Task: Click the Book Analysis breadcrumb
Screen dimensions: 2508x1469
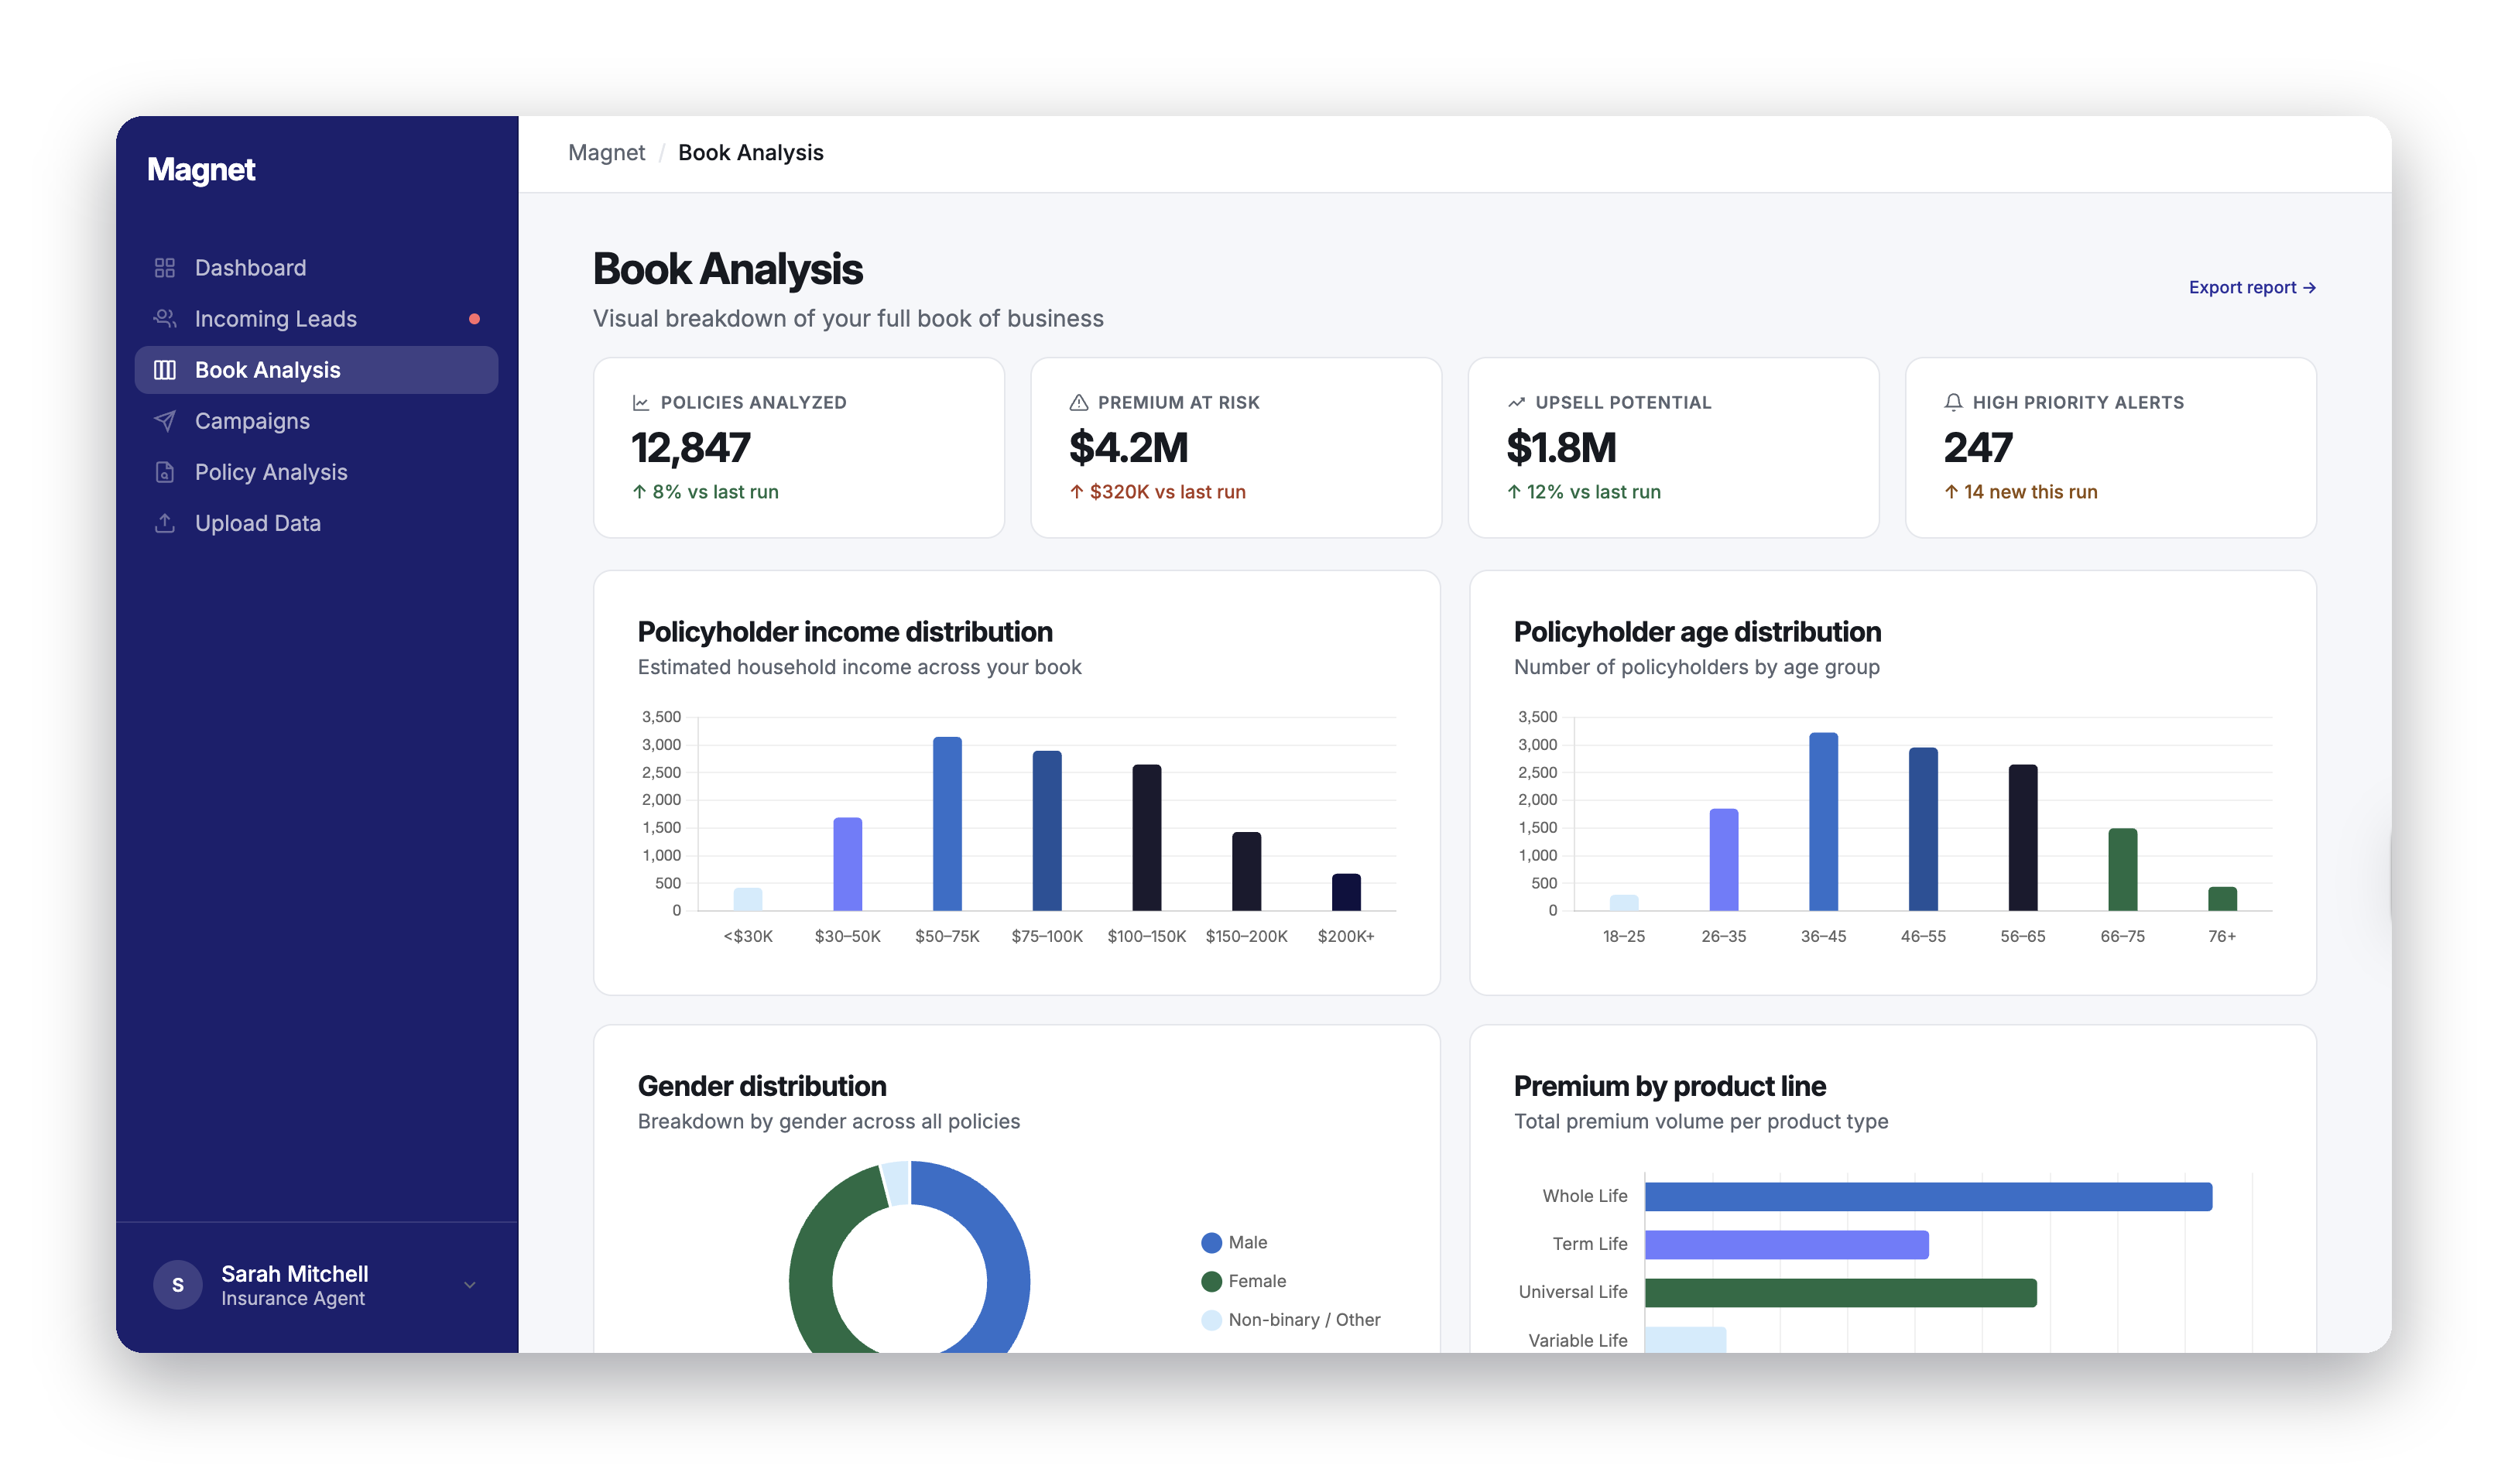Action: point(752,152)
